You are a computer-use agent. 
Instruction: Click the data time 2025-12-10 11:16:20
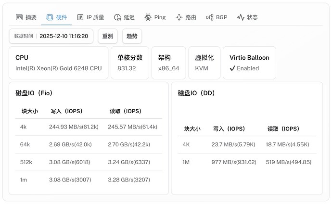click(64, 36)
